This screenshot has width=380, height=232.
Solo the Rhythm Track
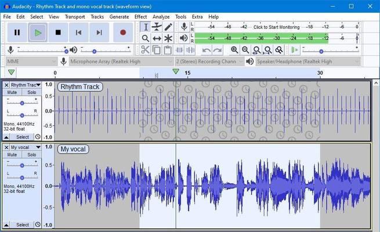[32, 92]
